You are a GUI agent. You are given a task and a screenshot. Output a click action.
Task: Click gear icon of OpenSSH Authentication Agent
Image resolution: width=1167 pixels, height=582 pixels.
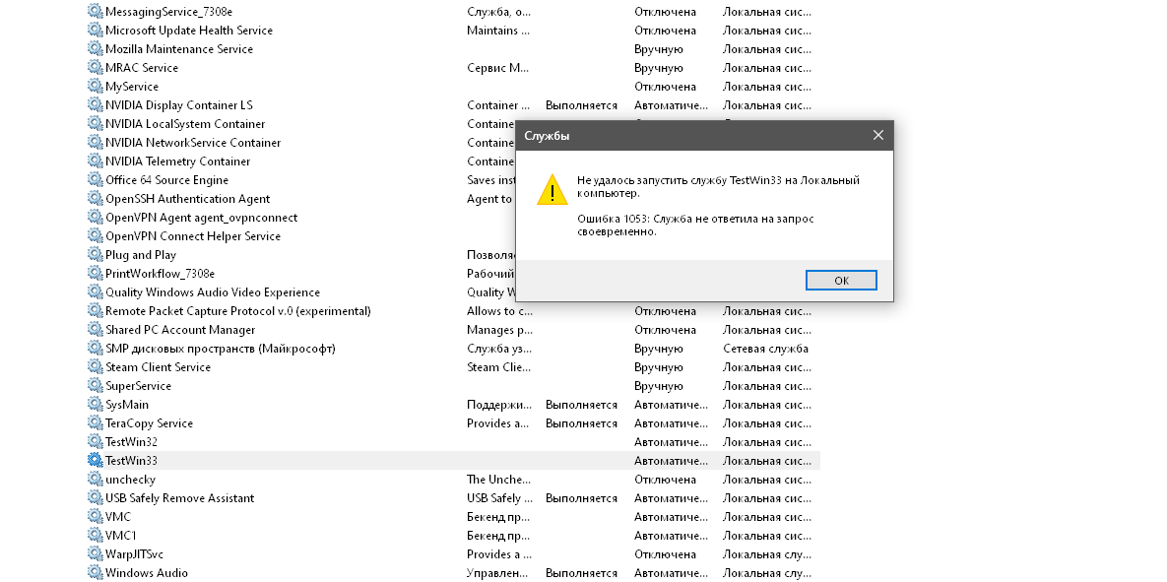click(95, 198)
